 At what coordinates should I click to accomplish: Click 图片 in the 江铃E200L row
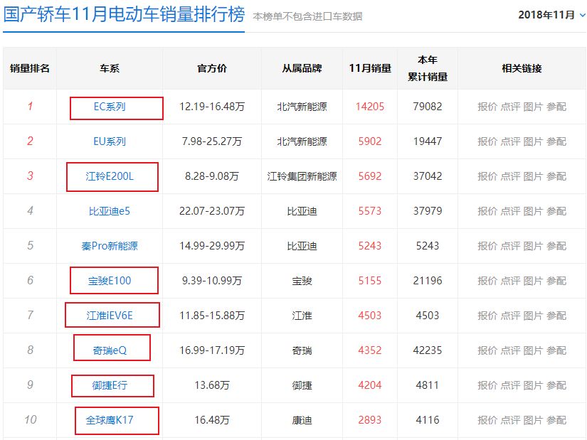click(533, 176)
